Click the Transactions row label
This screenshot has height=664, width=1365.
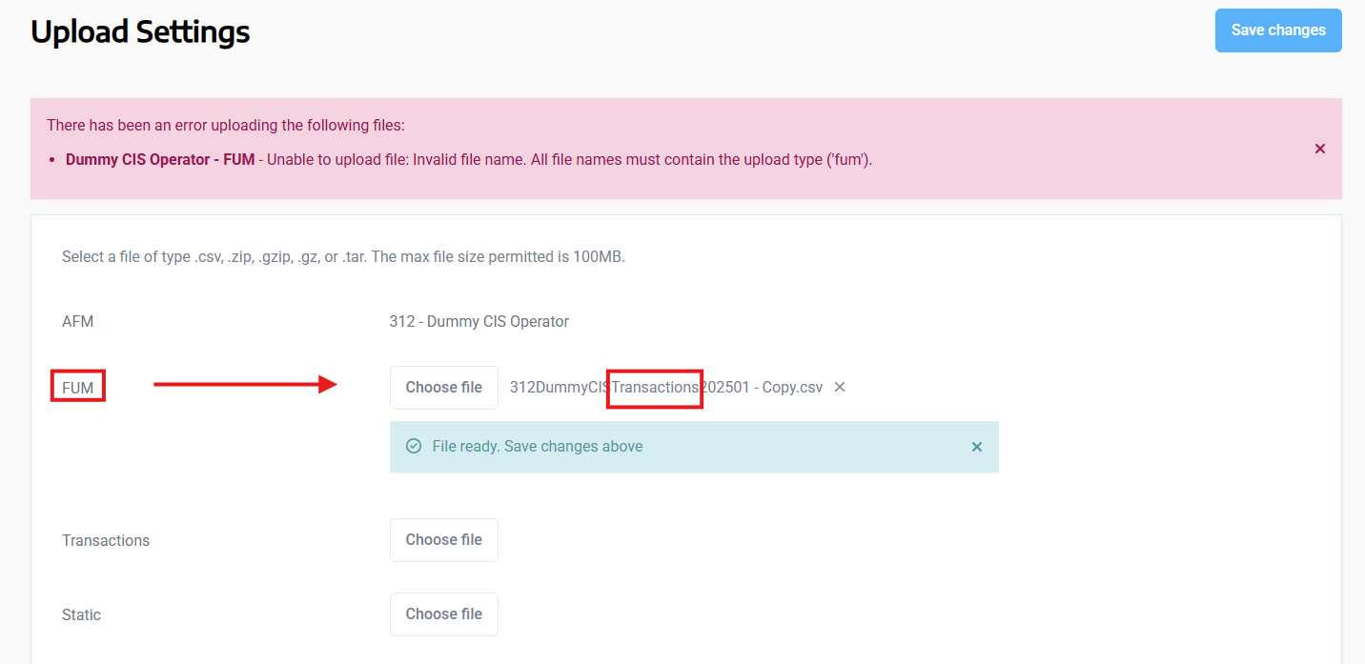[x=106, y=540]
